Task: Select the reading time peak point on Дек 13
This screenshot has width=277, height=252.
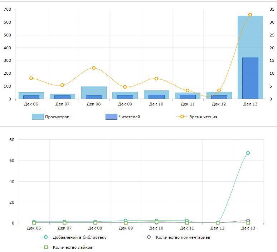Action: pos(250,15)
